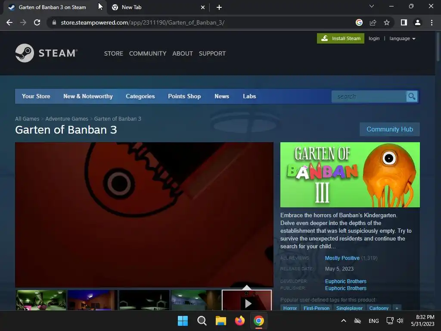This screenshot has width=441, height=331.
Task: Open the clock and date tray area
Action: [422, 321]
